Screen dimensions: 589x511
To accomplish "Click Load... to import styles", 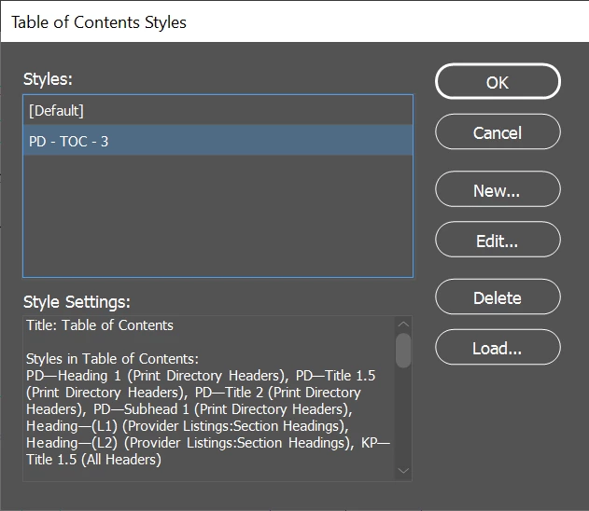I will 498,348.
